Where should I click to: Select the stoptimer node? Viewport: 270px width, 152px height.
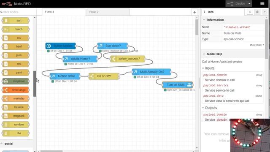(x=16, y=81)
